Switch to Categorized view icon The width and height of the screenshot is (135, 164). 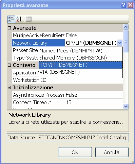pyautogui.click(x=11, y=19)
